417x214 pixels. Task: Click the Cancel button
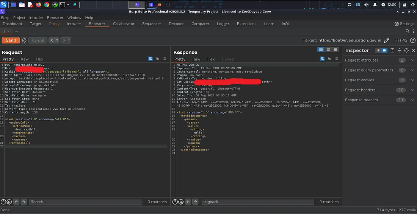point(38,40)
